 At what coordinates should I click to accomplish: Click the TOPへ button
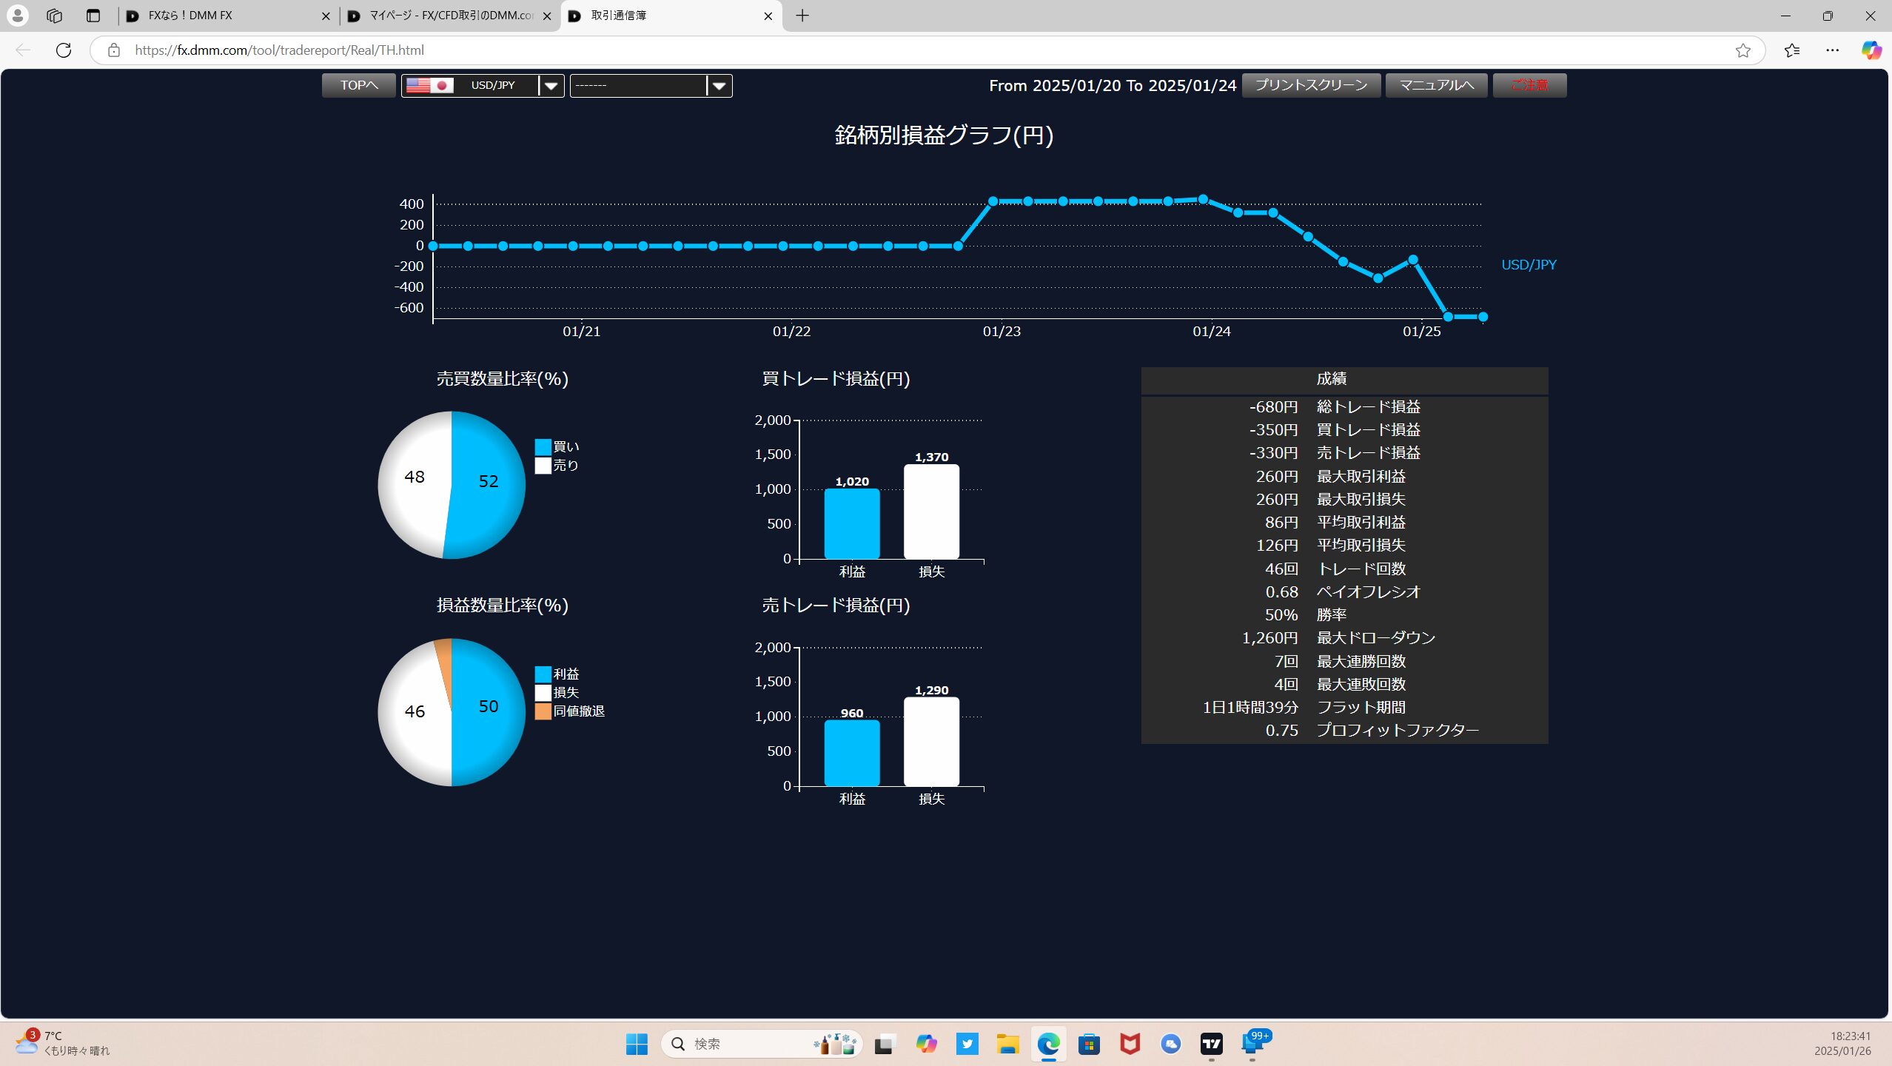(359, 85)
